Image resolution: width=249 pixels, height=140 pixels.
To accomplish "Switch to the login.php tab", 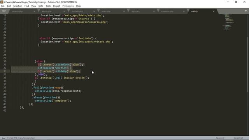I will click(x=136, y=11).
